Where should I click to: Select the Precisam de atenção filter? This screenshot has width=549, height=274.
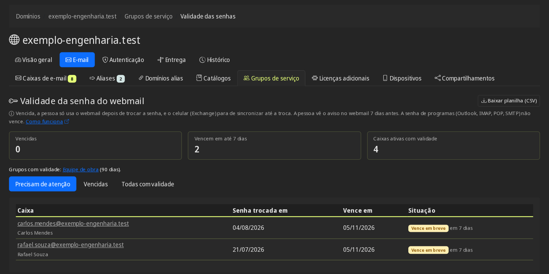(x=43, y=184)
